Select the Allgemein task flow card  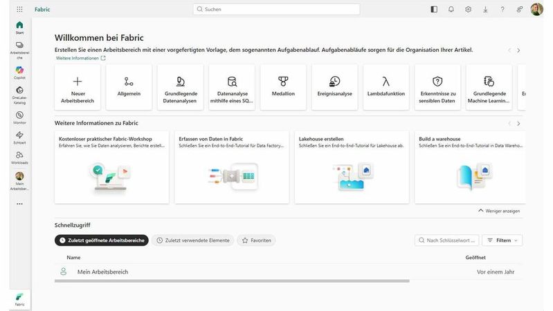click(129, 87)
